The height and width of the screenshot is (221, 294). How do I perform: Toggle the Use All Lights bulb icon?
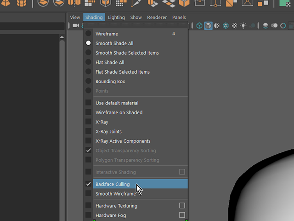point(243,26)
